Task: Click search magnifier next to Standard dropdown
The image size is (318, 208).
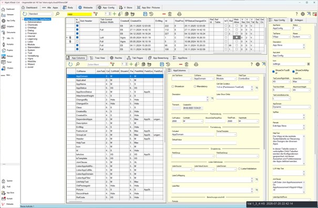Action: click(58, 14)
